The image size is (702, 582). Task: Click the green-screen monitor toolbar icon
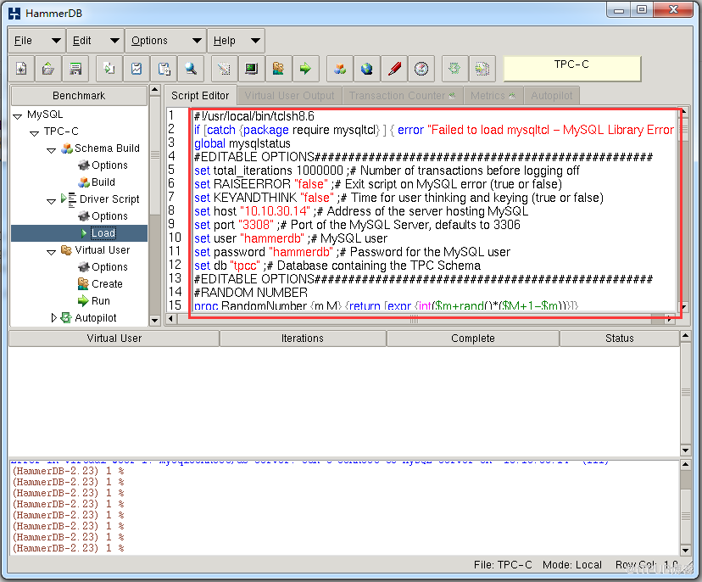[x=251, y=69]
